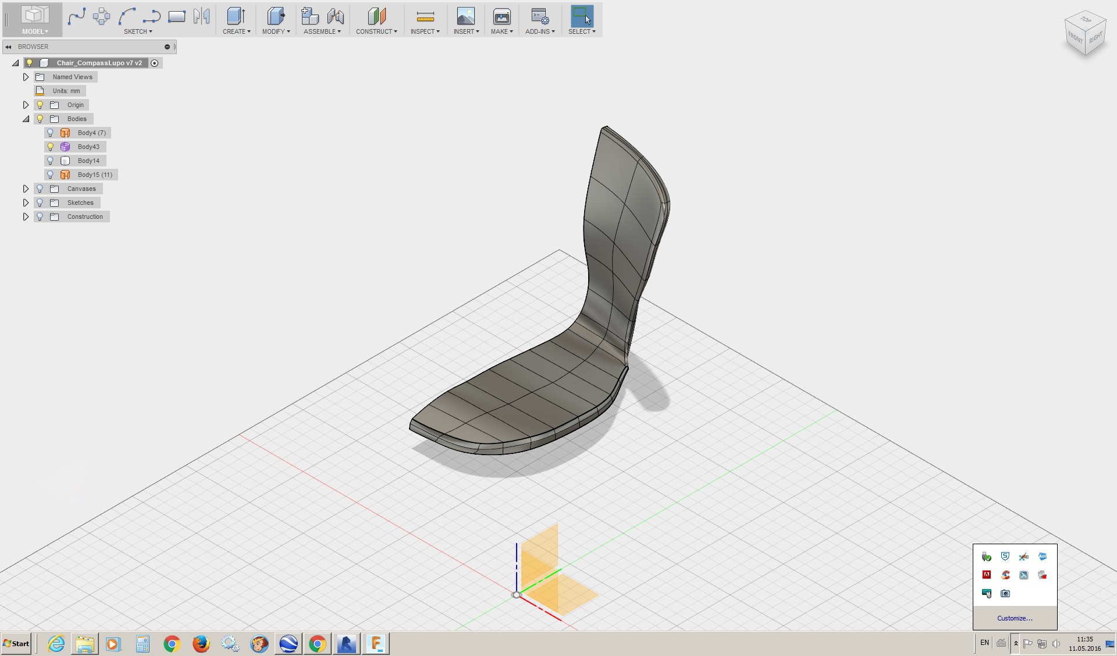Expand the Named Views folder
Viewport: 1117px width, 656px height.
26,77
